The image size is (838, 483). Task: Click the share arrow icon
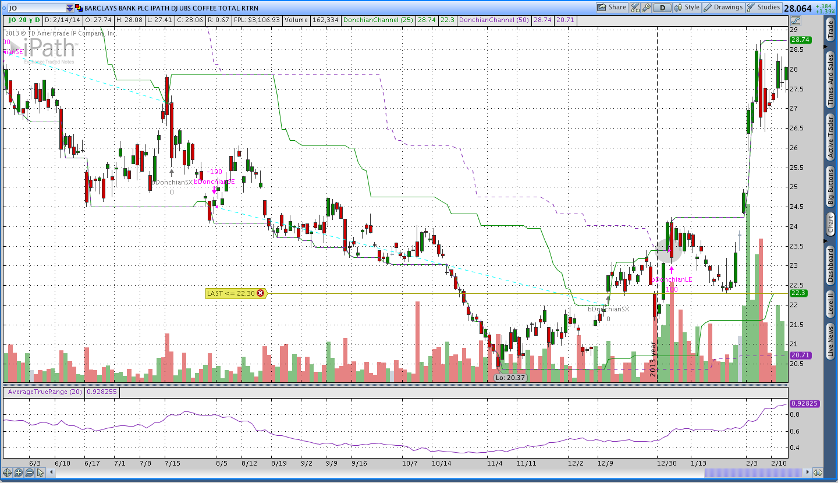(x=602, y=8)
